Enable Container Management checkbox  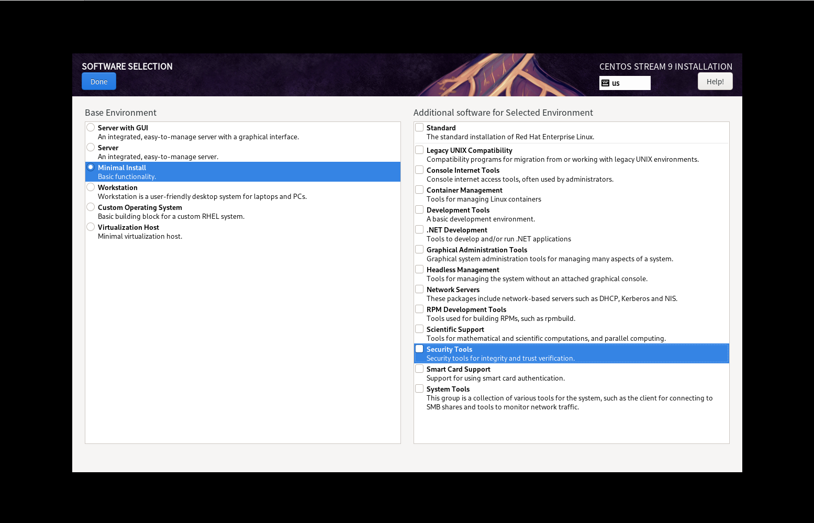coord(419,190)
